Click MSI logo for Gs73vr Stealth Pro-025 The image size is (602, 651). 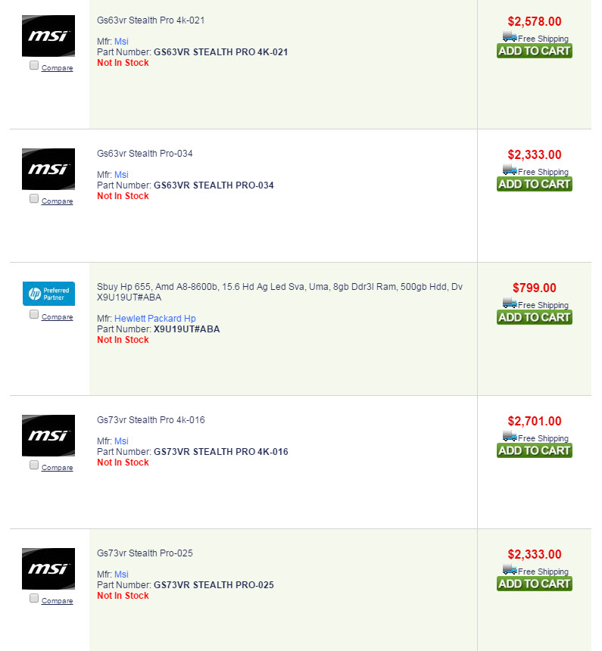point(48,568)
